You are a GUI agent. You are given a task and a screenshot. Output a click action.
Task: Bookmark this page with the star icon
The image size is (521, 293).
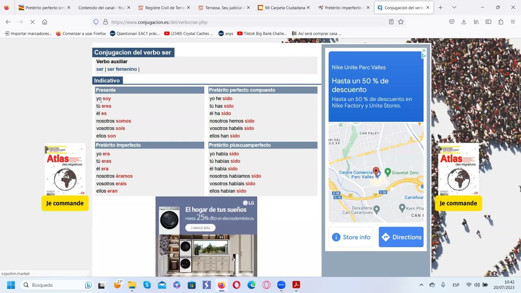(x=401, y=22)
